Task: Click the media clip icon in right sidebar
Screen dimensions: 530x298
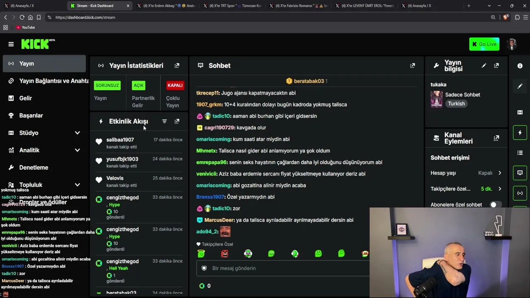Action: coord(520,112)
